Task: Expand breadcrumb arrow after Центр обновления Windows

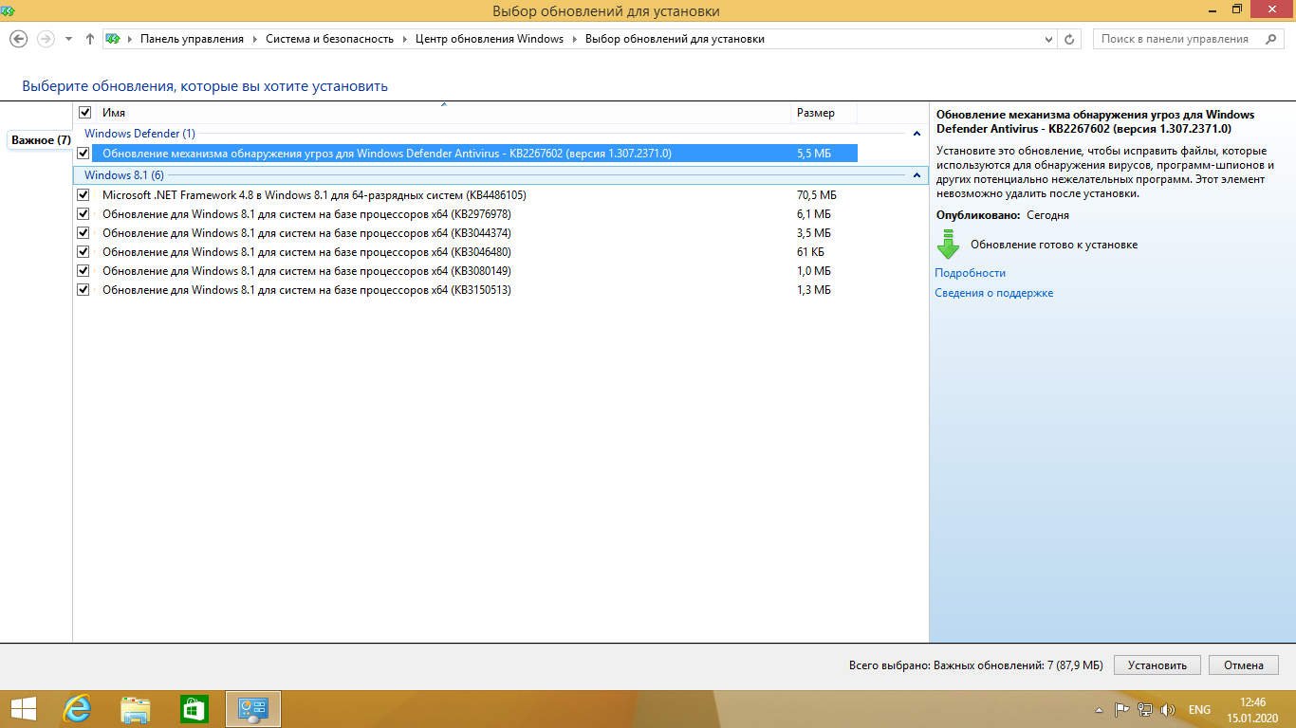Action: click(575, 39)
